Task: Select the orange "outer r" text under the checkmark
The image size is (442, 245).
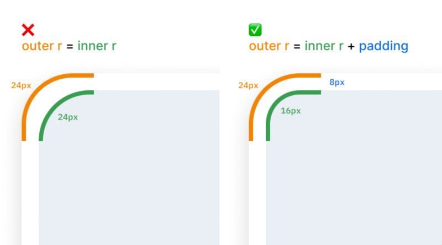Action: click(x=269, y=46)
